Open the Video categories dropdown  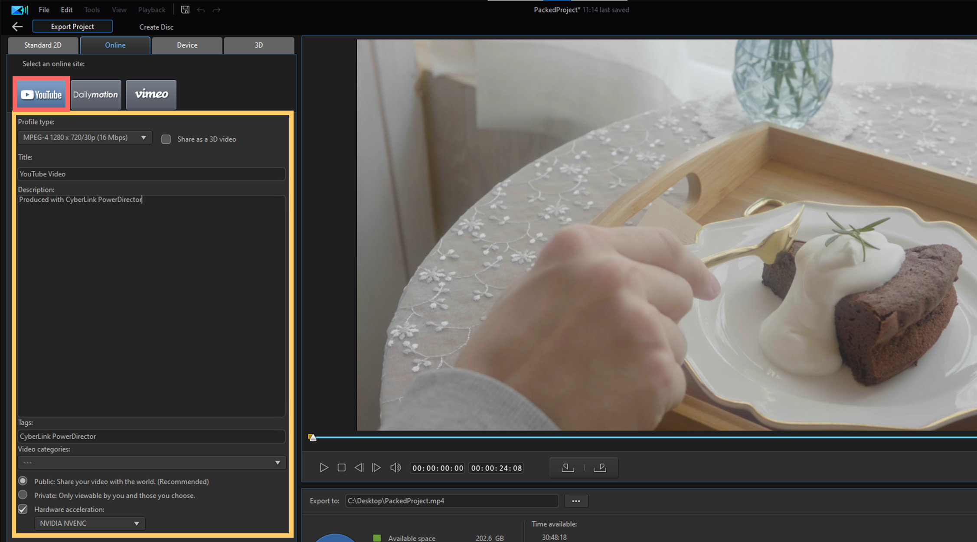151,463
